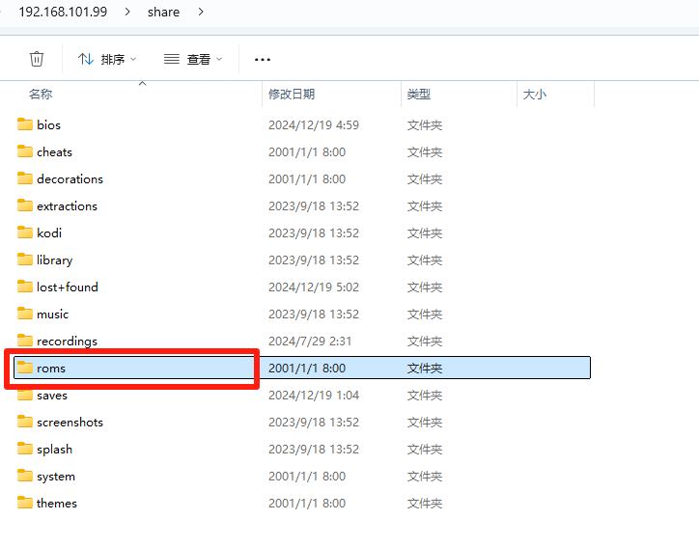Screen dimensions: 699x547
Task: Click the decorations folder icon
Action: (25, 178)
